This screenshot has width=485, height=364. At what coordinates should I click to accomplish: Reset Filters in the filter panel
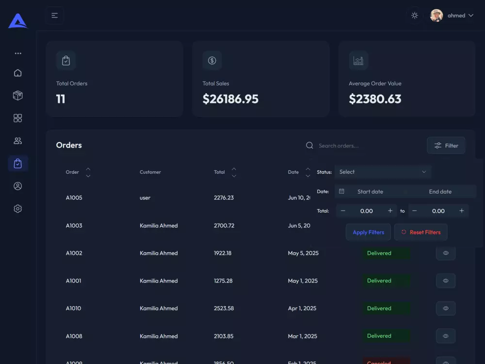[420, 232]
